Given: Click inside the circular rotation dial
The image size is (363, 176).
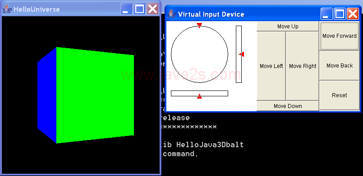Looking at the screenshot, I should point(199,54).
